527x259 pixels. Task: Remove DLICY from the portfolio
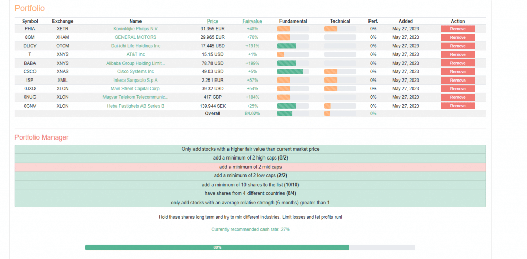point(458,46)
